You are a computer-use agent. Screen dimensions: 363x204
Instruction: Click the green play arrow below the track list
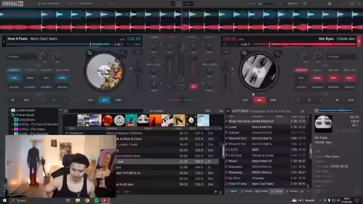[216, 192]
